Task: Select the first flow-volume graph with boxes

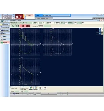Action: (x=26, y=42)
